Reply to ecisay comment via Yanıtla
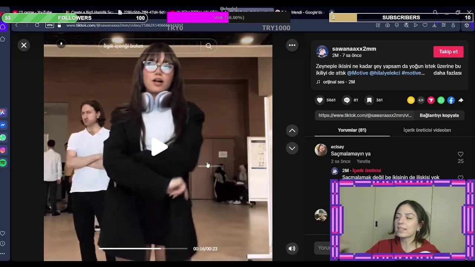 coord(363,161)
